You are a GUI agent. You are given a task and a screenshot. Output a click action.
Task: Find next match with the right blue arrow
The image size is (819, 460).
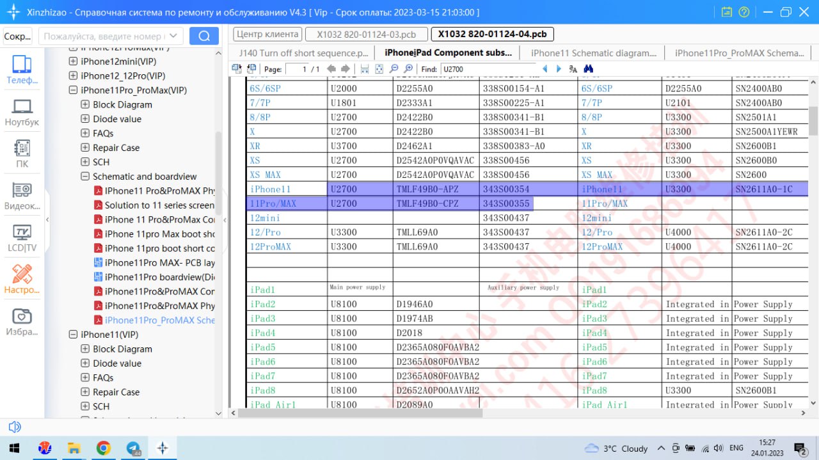pyautogui.click(x=559, y=69)
